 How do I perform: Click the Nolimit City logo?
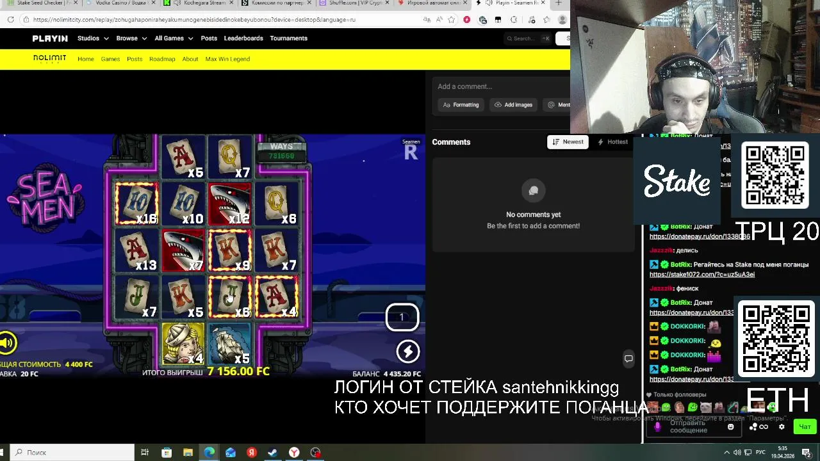(49, 59)
